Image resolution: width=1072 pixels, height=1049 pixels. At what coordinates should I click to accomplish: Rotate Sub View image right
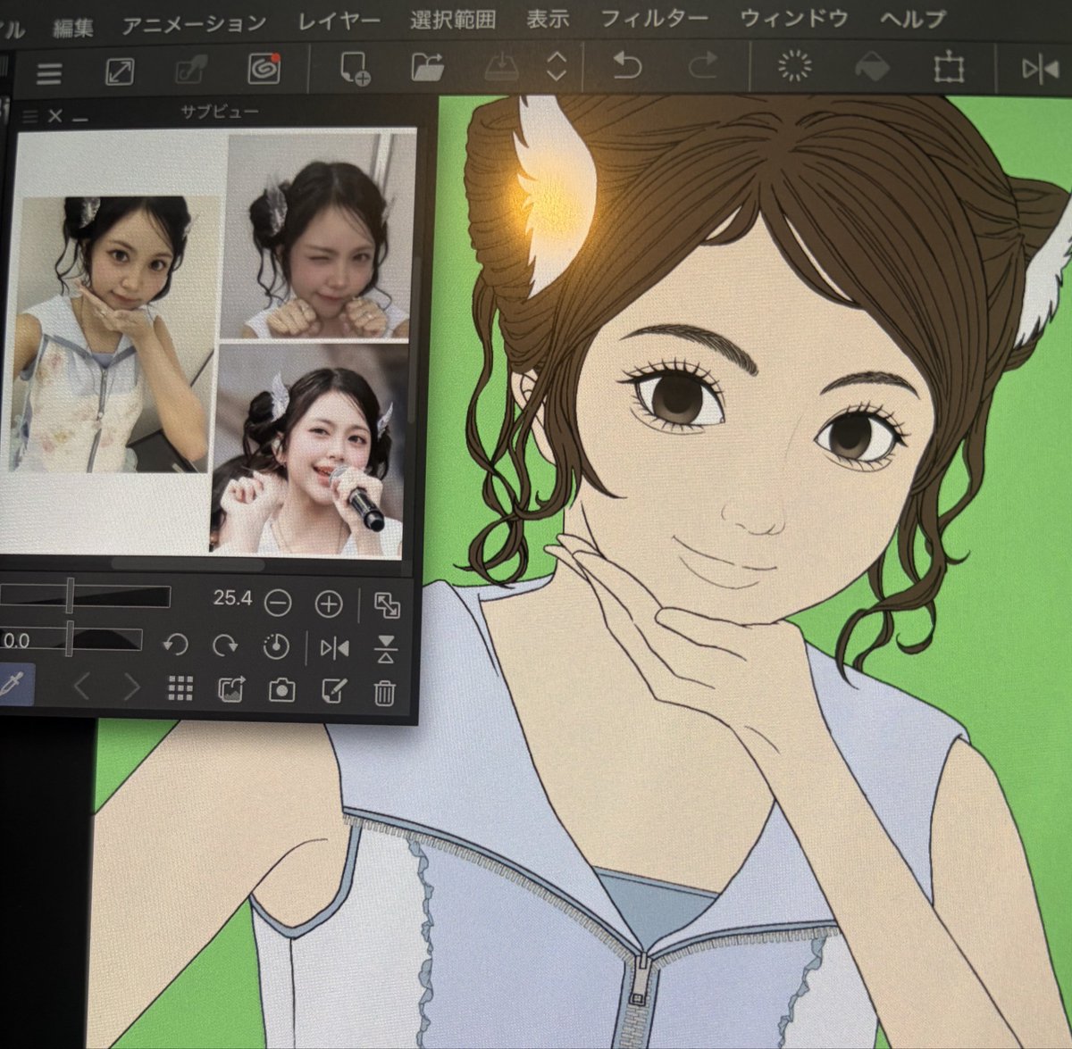click(226, 645)
